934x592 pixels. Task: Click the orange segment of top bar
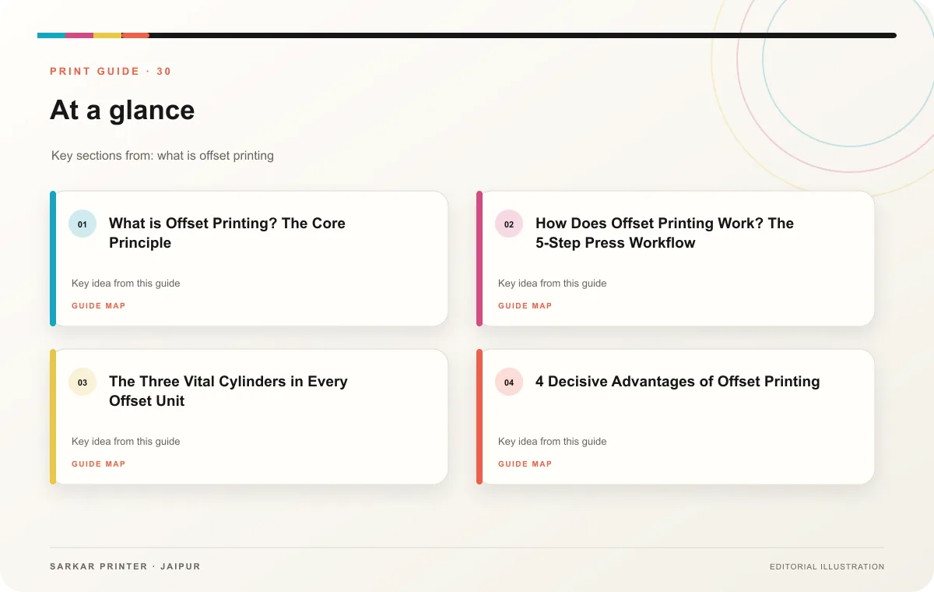click(135, 35)
